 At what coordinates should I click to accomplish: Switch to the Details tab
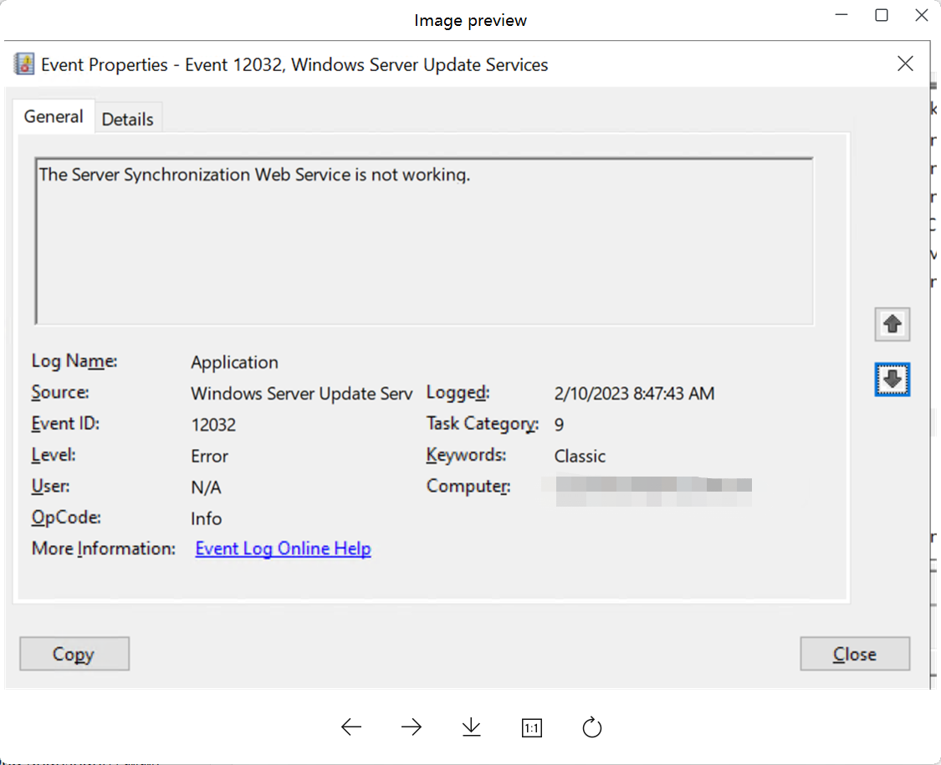[127, 119]
